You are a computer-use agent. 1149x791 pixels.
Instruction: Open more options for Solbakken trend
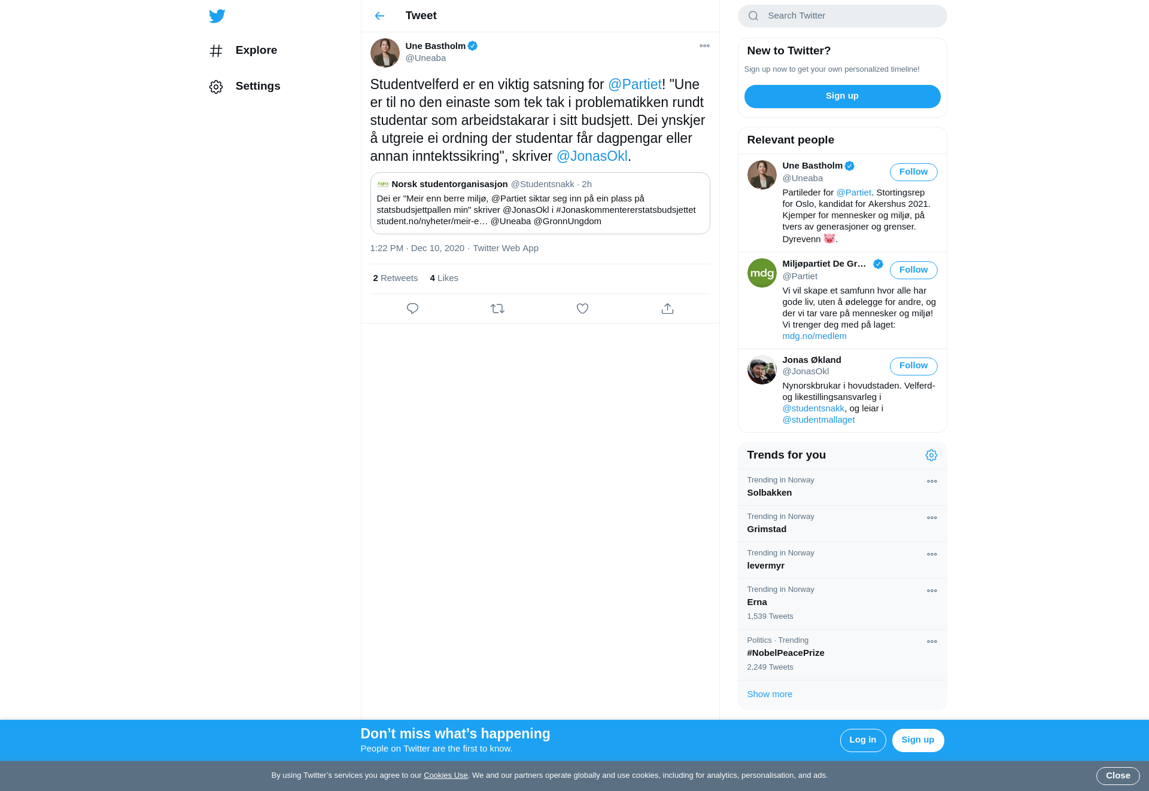point(932,481)
